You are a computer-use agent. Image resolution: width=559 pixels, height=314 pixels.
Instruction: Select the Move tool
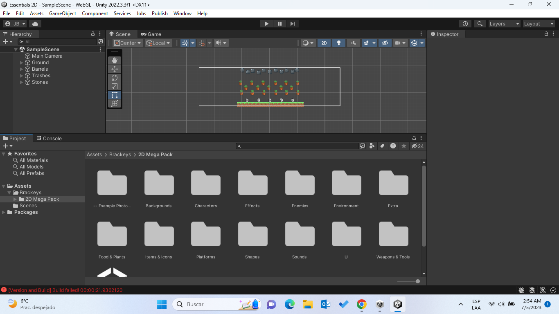click(x=115, y=69)
